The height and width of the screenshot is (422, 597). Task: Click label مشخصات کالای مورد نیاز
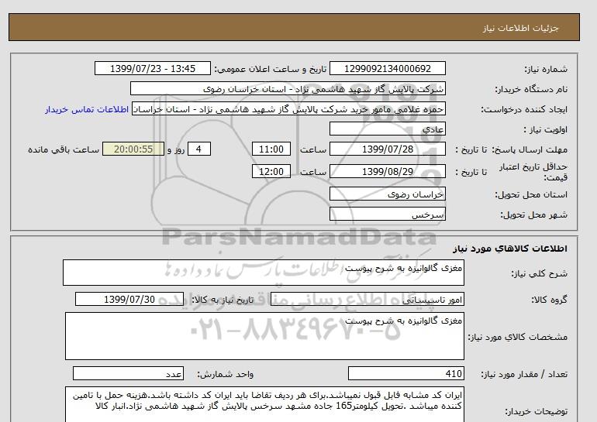pyautogui.click(x=517, y=337)
